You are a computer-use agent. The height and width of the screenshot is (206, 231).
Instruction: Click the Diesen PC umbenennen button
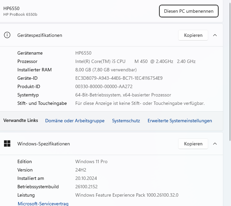click(189, 11)
